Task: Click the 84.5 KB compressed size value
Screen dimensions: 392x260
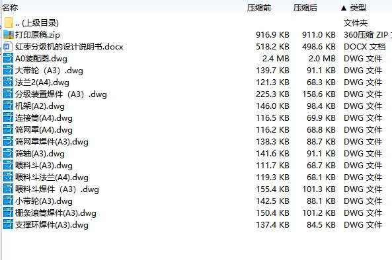Action: coord(321,225)
